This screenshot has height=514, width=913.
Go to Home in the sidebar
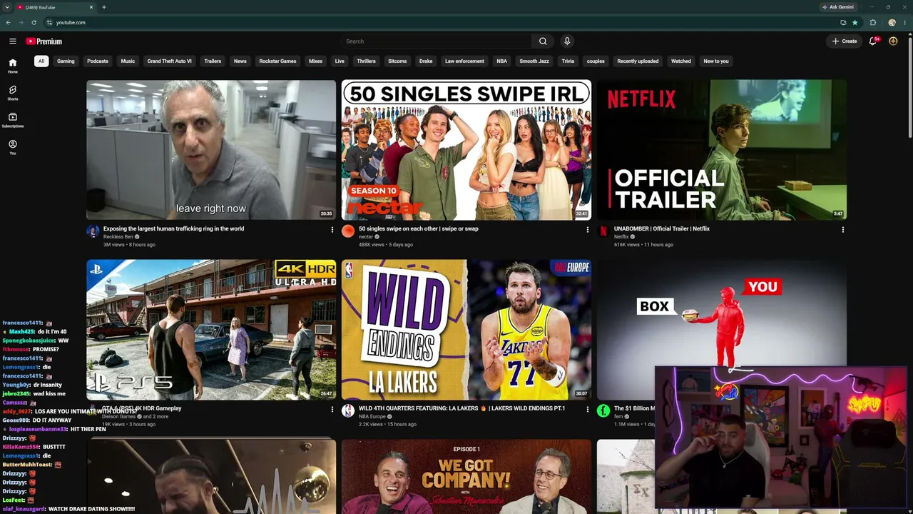click(13, 66)
